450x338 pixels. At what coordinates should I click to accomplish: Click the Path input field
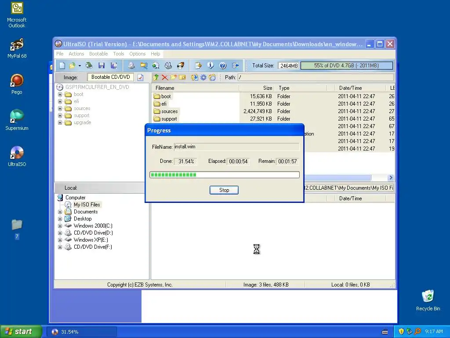pyautogui.click(x=316, y=77)
